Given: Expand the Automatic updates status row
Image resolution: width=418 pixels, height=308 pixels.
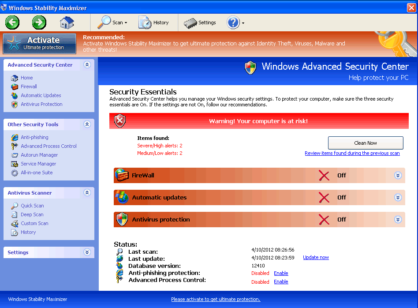Looking at the screenshot, I should coord(398,197).
